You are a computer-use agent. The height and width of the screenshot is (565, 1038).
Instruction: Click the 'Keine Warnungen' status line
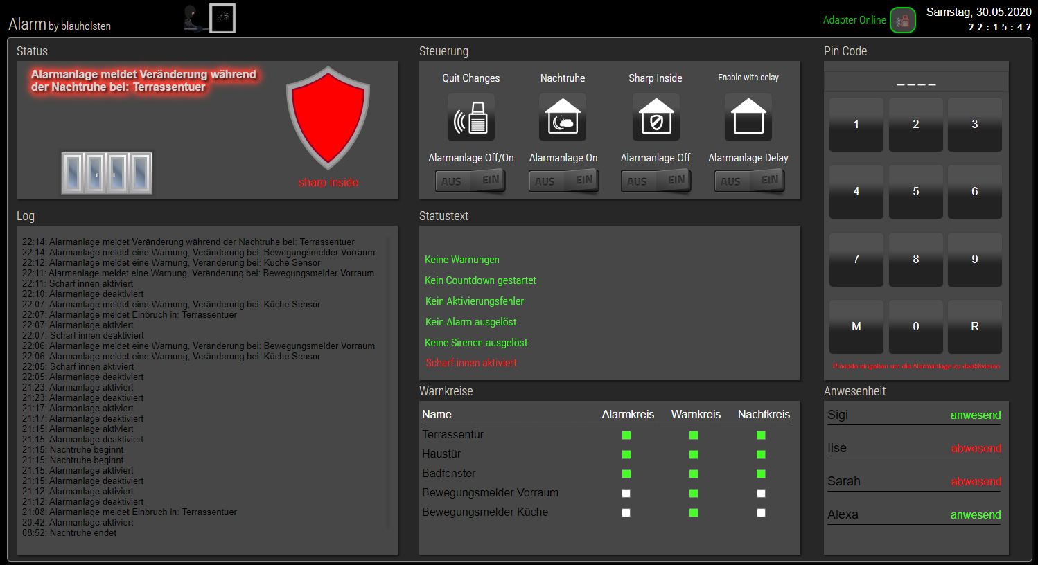point(462,260)
